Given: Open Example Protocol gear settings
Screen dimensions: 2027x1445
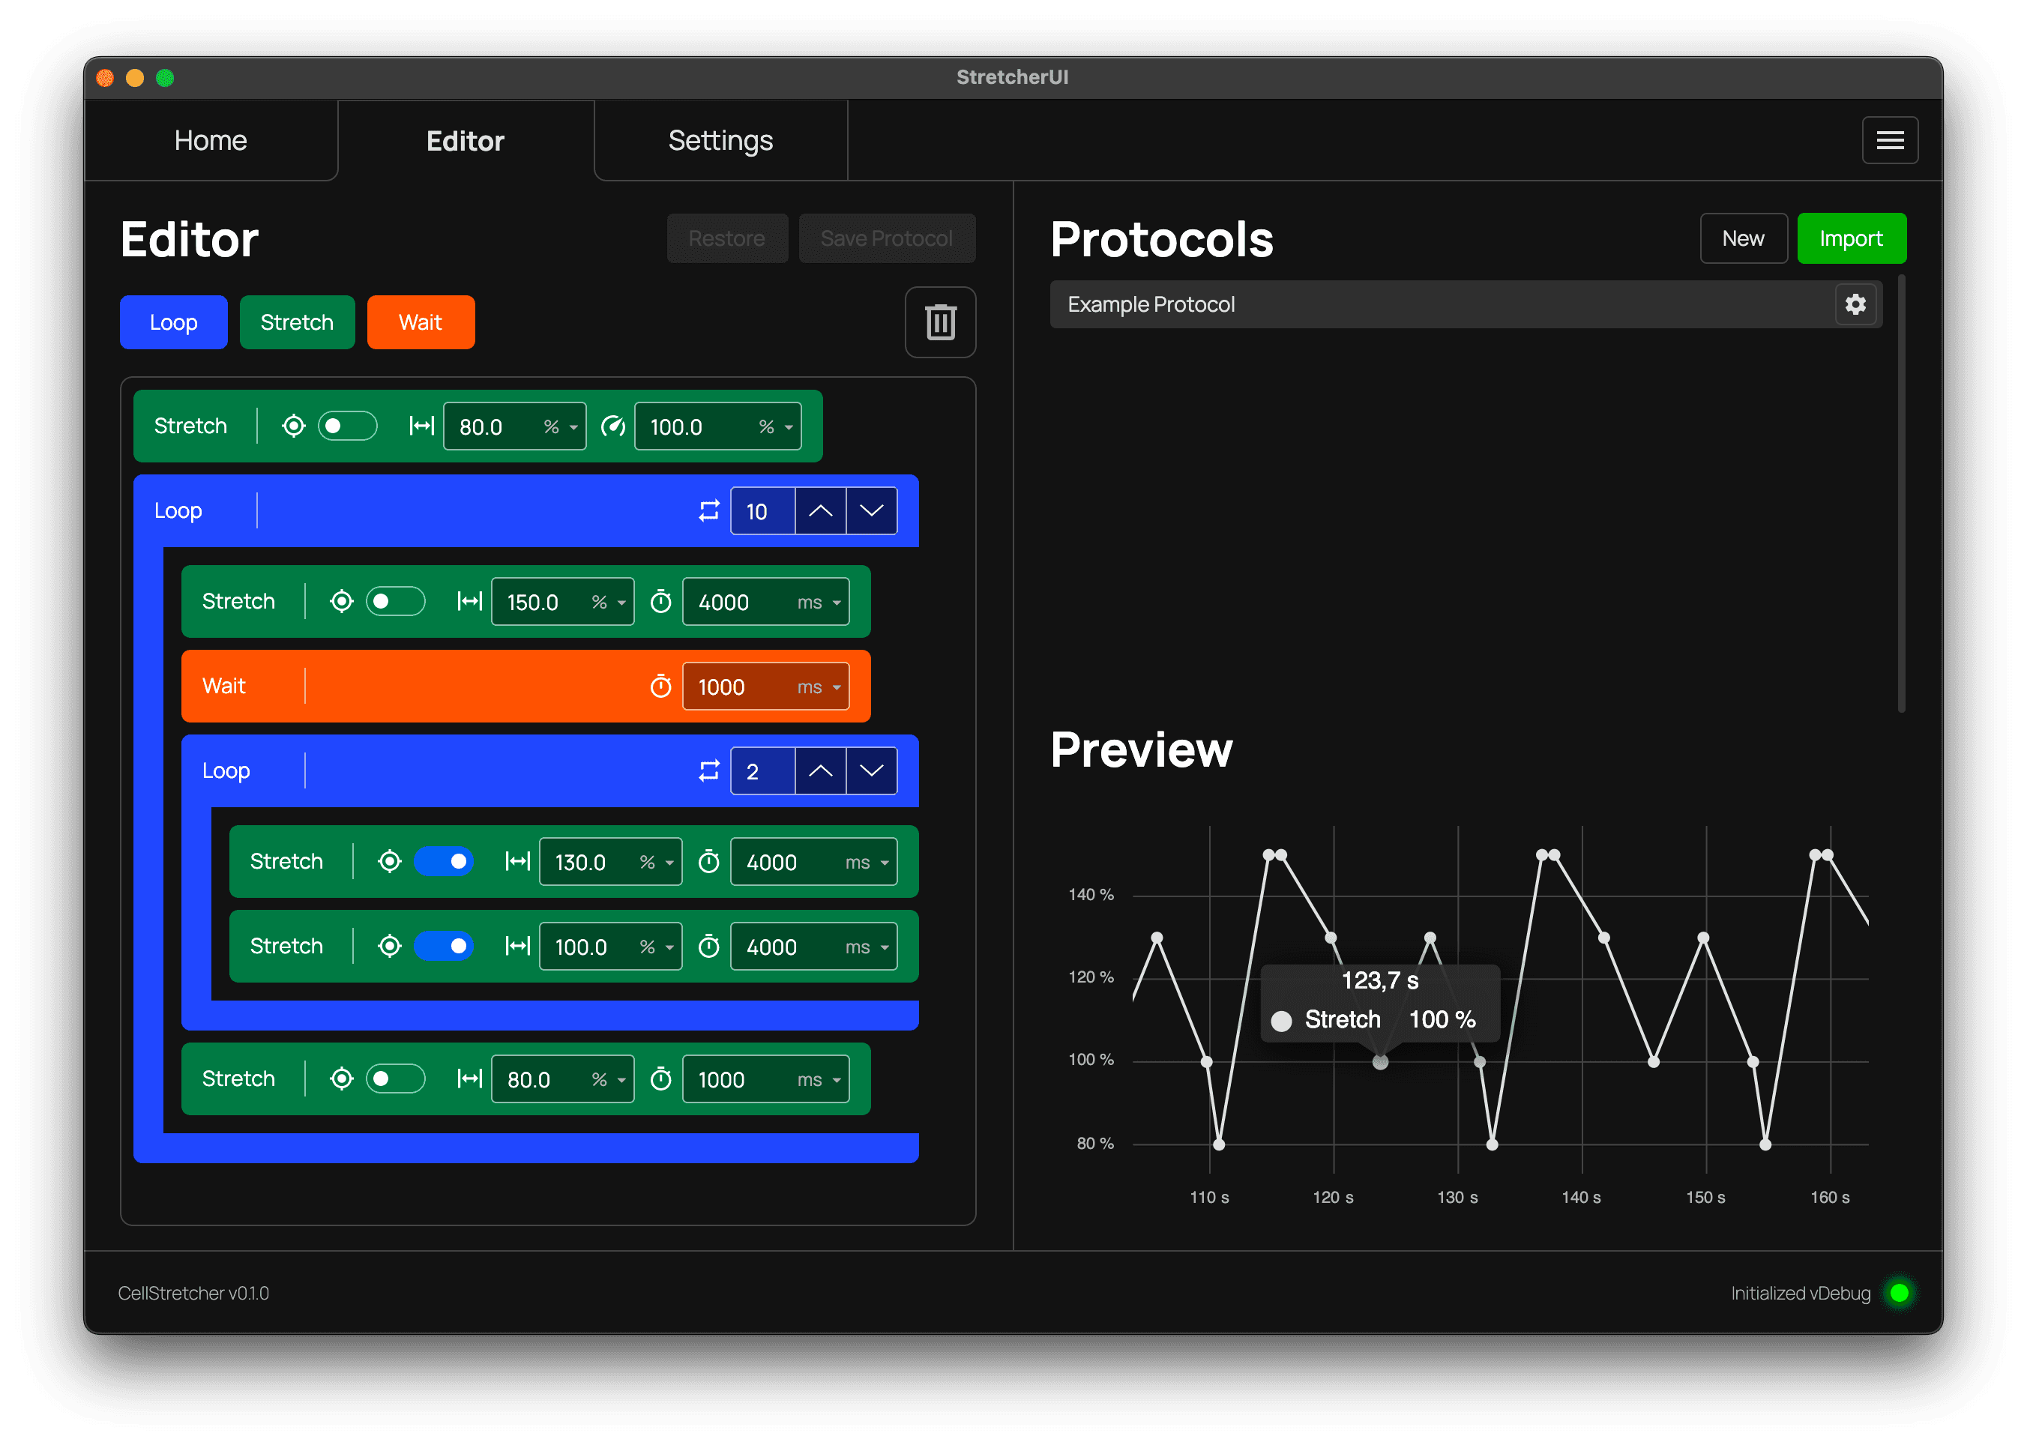Looking at the screenshot, I should coord(1855,304).
